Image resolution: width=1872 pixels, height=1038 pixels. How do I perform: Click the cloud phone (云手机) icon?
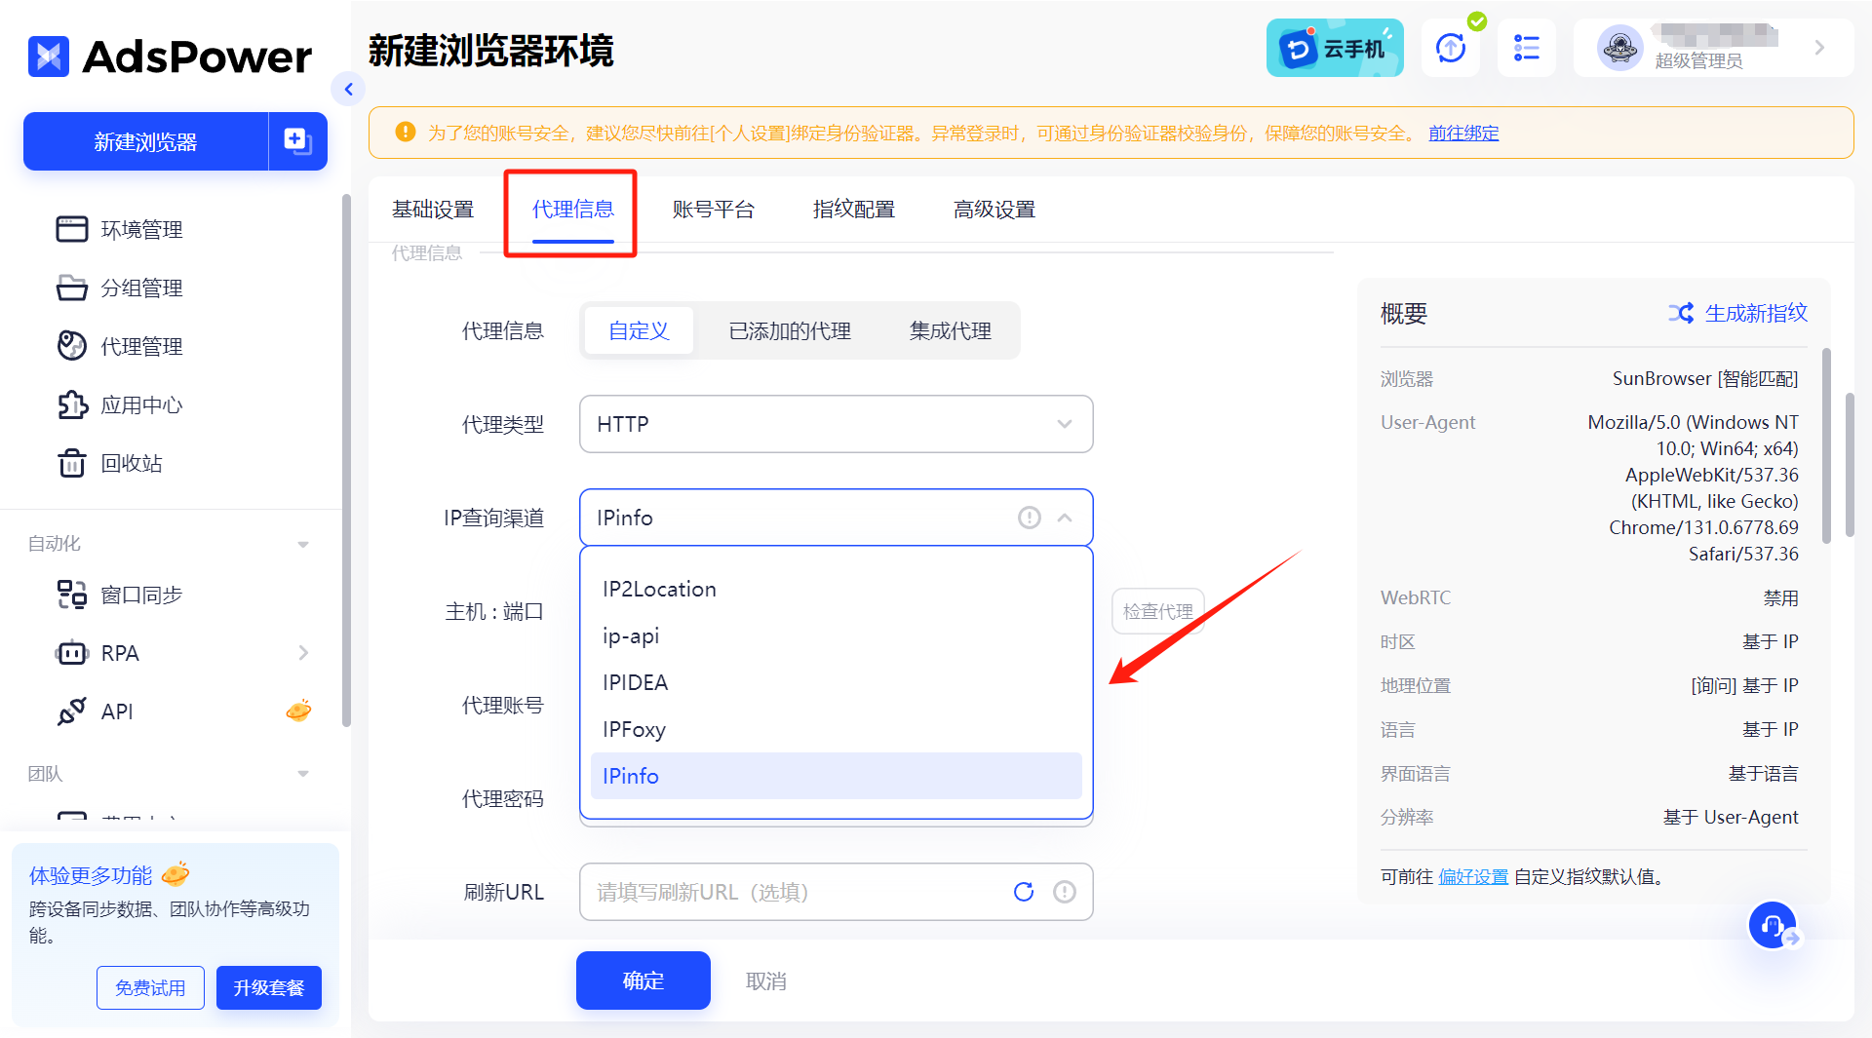click(1334, 48)
